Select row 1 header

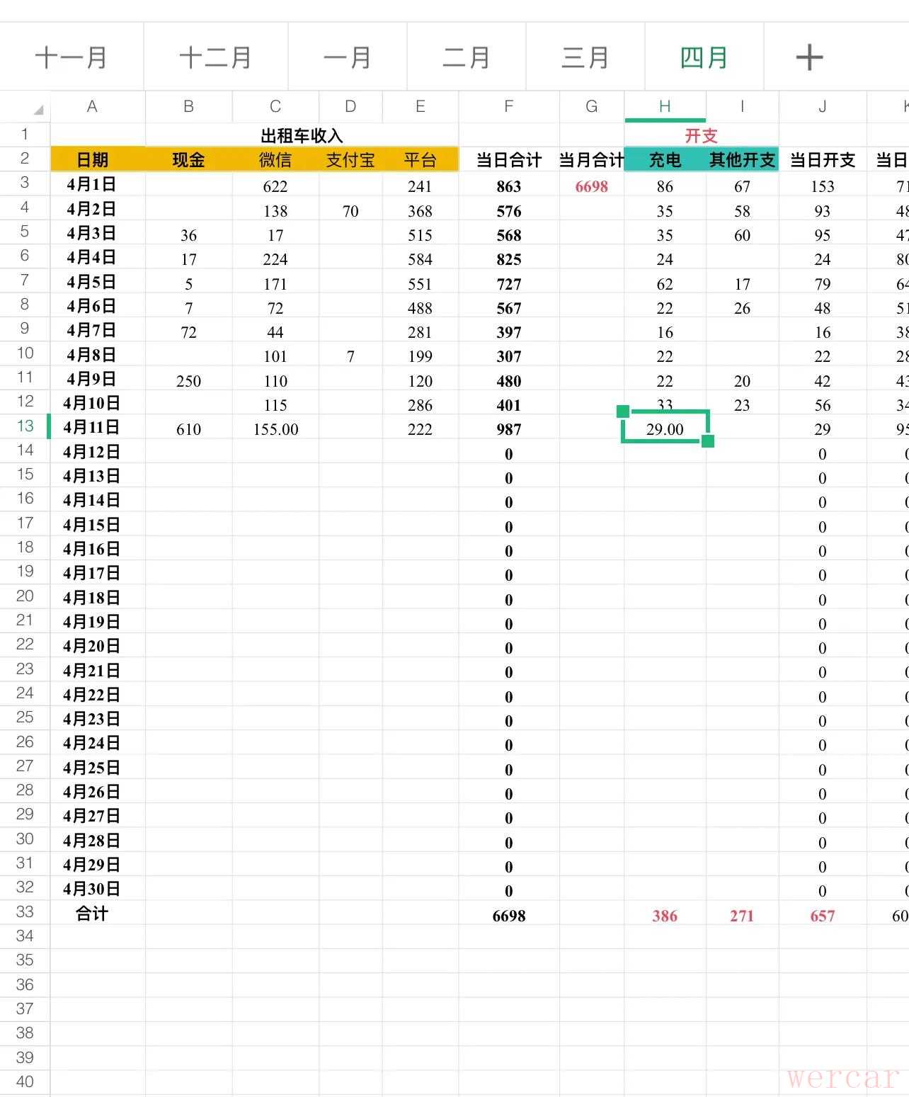(25, 134)
